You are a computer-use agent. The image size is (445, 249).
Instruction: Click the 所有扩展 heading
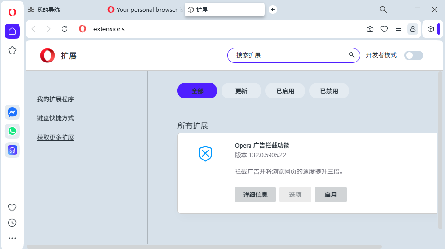tap(193, 125)
